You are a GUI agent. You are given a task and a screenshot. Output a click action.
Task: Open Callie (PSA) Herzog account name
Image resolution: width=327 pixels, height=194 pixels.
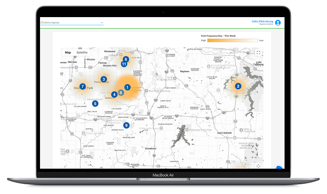coord(262,22)
